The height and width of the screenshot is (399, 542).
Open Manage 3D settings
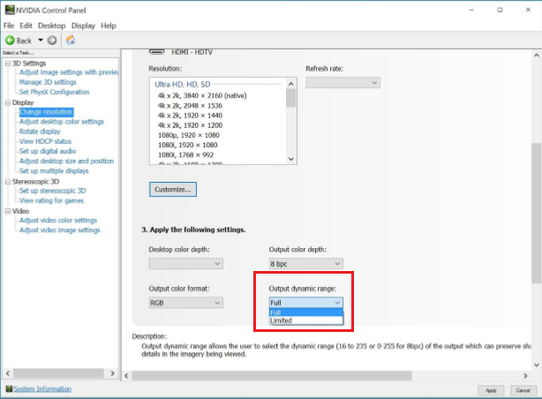tap(48, 82)
